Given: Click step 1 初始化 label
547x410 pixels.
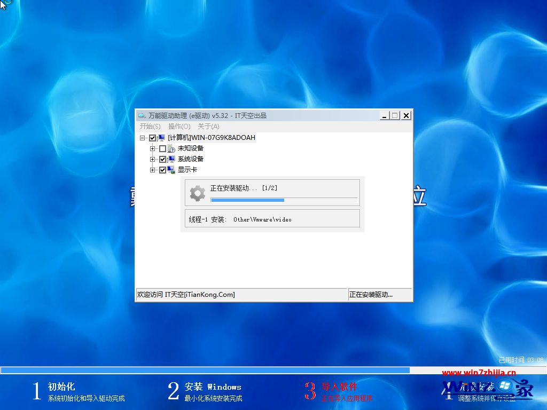Looking at the screenshot, I should tap(61, 387).
